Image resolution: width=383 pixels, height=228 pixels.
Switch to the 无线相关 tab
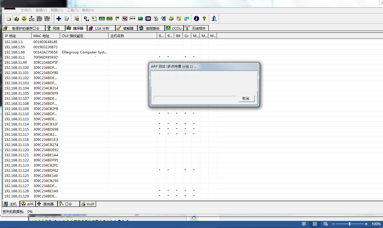[196, 28]
